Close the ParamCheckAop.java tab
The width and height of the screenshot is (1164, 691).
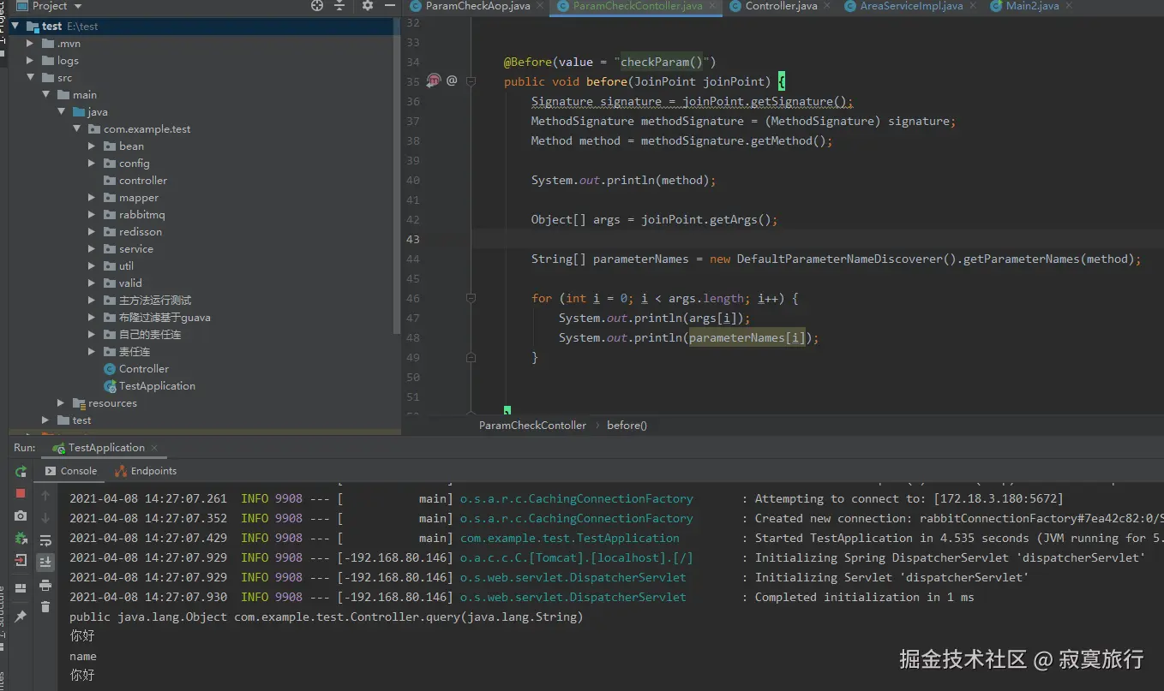(x=538, y=6)
